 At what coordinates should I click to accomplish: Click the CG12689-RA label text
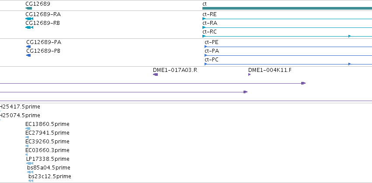click(43, 14)
